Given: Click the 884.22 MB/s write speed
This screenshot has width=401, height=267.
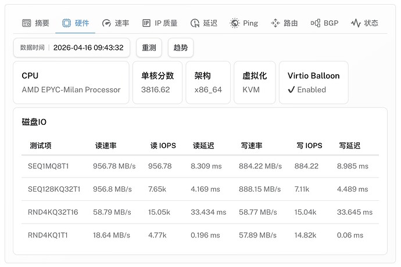Looking at the screenshot, I should click(260, 166).
